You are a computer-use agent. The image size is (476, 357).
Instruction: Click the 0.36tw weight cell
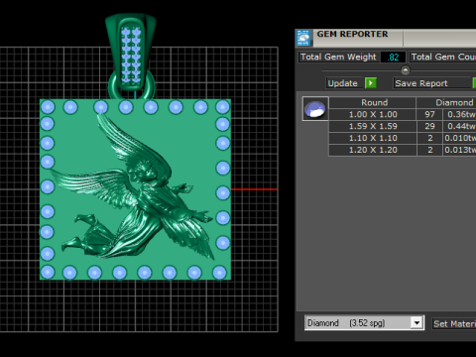pyautogui.click(x=460, y=114)
